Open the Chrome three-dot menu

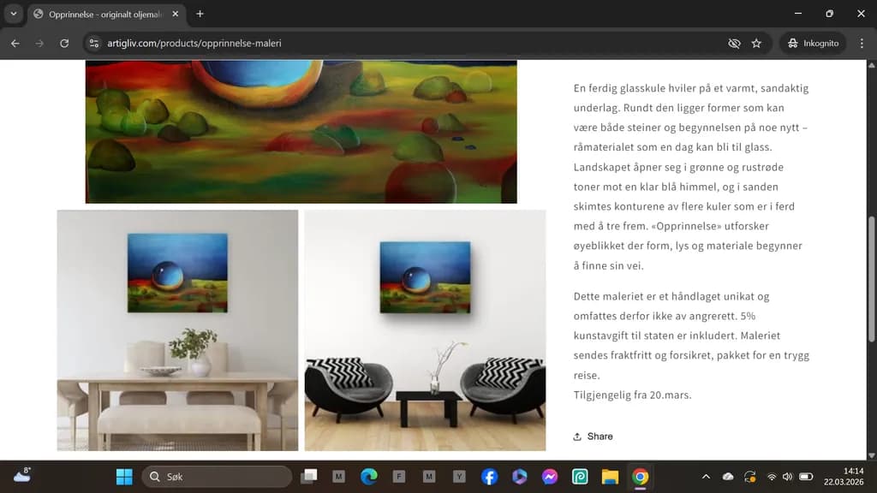(x=862, y=43)
